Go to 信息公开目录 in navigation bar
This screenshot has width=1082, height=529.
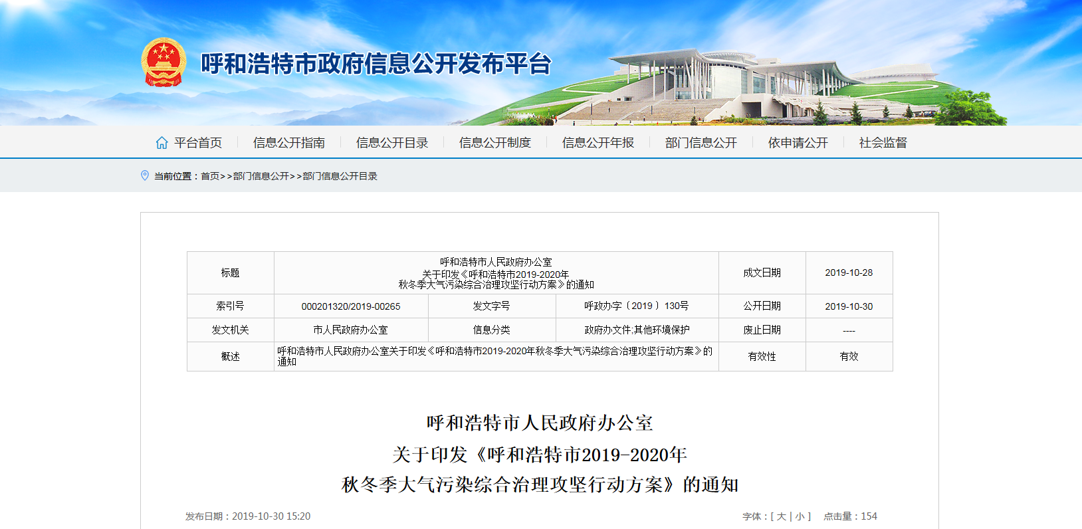point(392,143)
